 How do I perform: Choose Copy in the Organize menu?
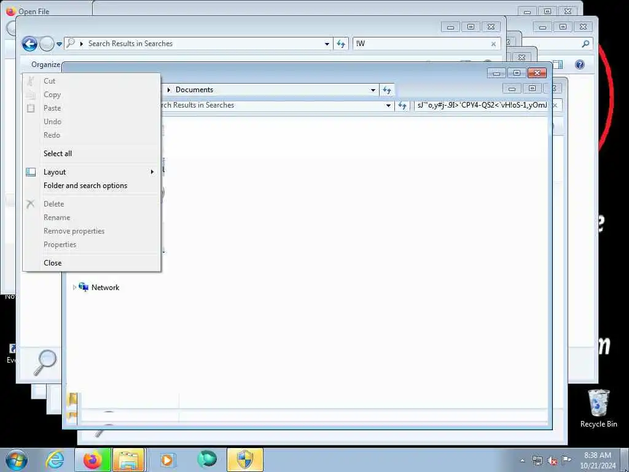click(92, 95)
